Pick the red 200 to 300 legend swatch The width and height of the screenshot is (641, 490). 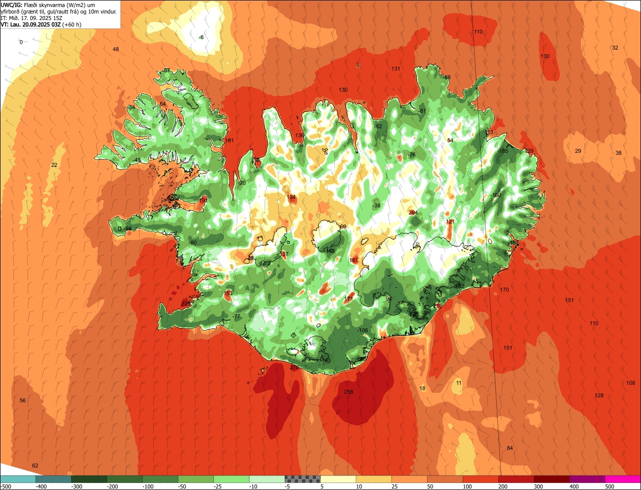[516, 479]
